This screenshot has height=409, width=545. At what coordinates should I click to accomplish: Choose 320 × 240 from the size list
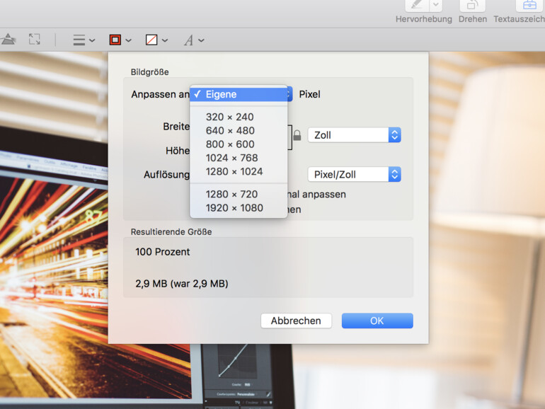(x=230, y=117)
